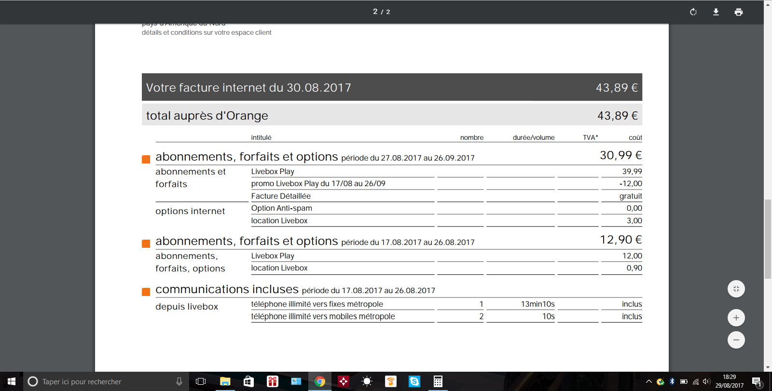Click the section total "12,90 €"
The width and height of the screenshot is (772, 391).
pos(621,240)
